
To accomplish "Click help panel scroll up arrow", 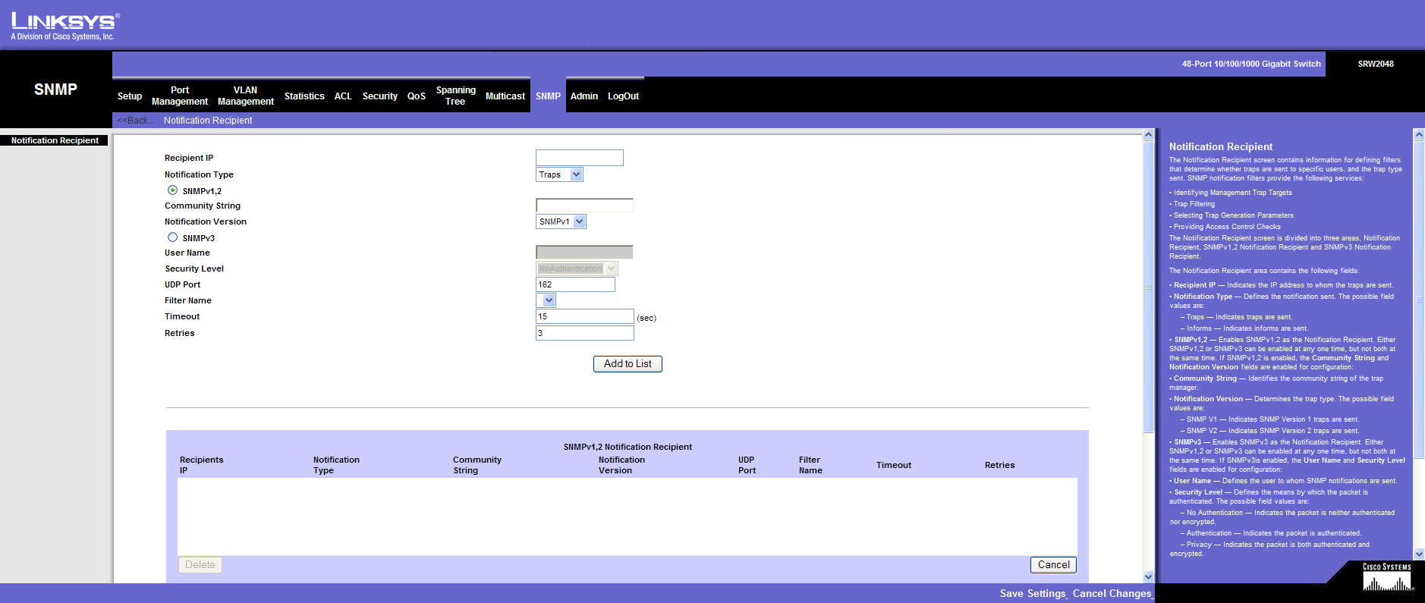I will click(1418, 134).
